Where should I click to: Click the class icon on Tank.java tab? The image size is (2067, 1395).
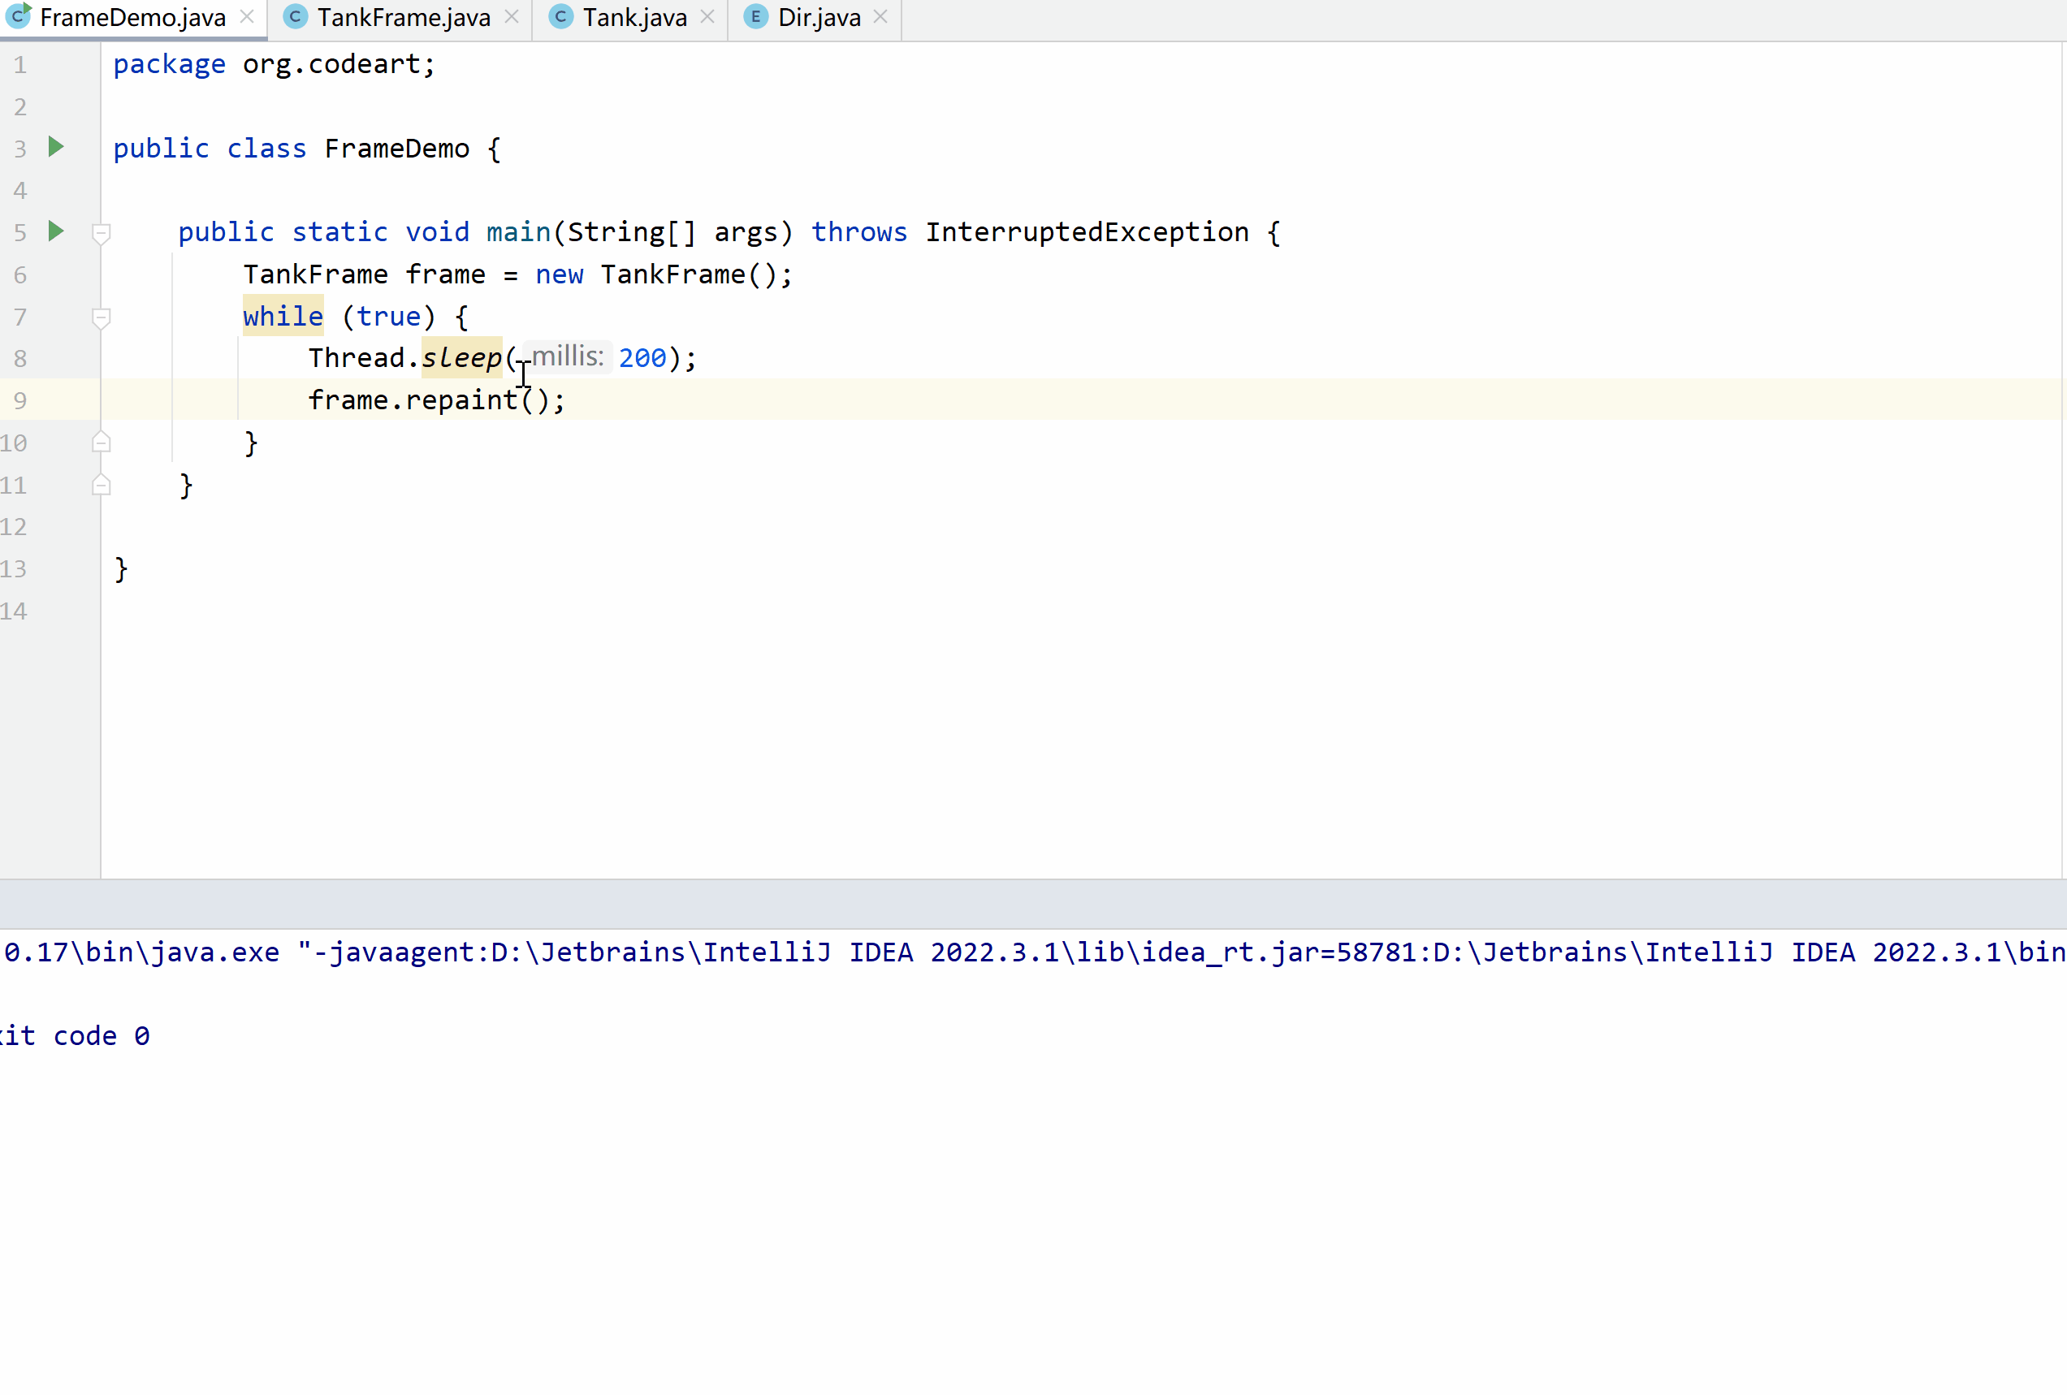[x=560, y=17]
